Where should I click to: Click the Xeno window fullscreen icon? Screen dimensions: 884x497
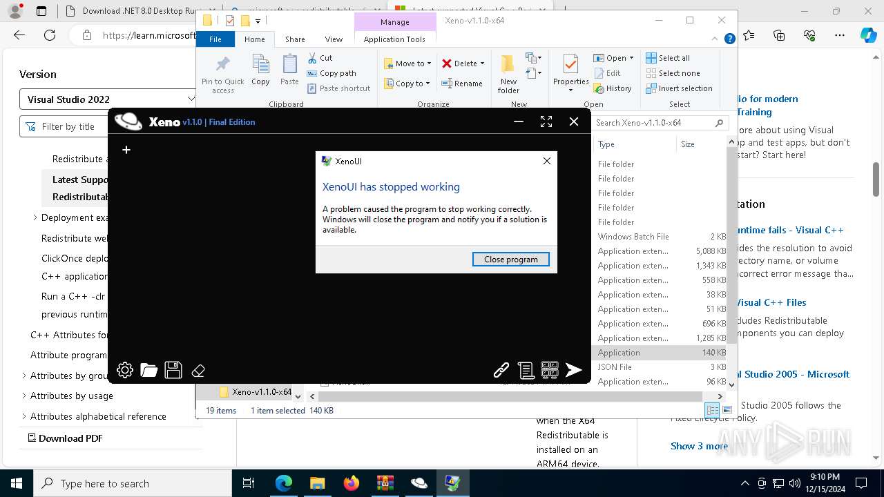tap(546, 121)
